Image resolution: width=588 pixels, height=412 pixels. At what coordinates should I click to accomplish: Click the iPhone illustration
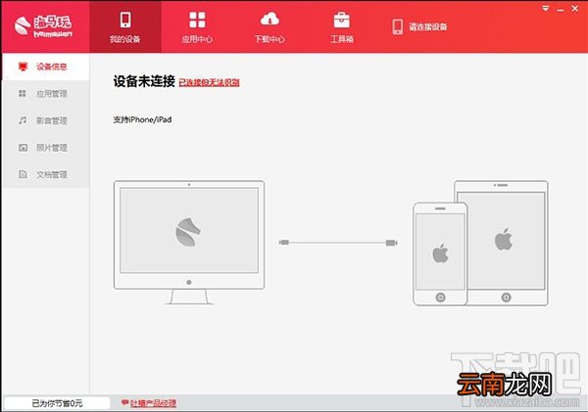click(x=440, y=253)
